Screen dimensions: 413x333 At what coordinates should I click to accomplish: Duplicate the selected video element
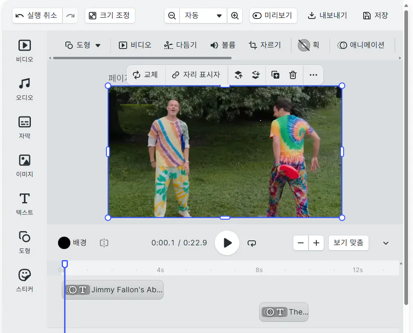(275, 75)
